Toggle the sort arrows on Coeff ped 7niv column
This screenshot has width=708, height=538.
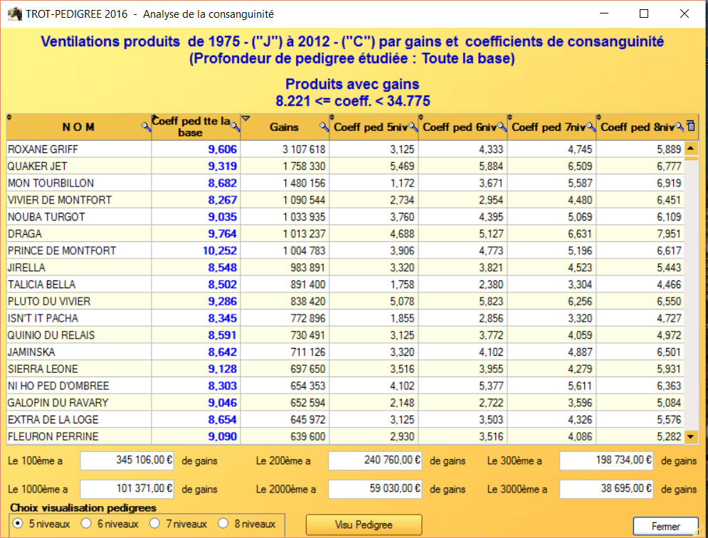click(x=509, y=118)
